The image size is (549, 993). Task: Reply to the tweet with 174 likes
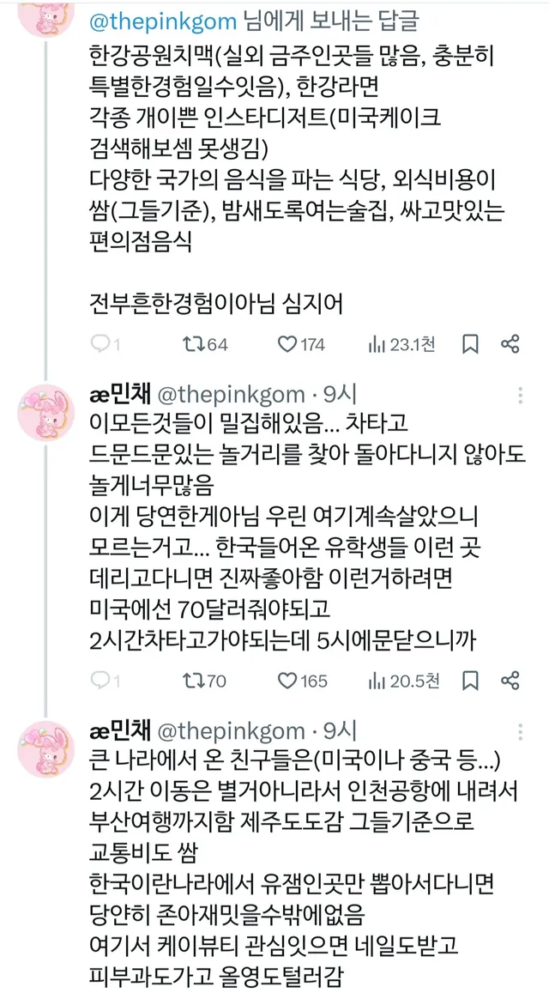click(x=101, y=344)
